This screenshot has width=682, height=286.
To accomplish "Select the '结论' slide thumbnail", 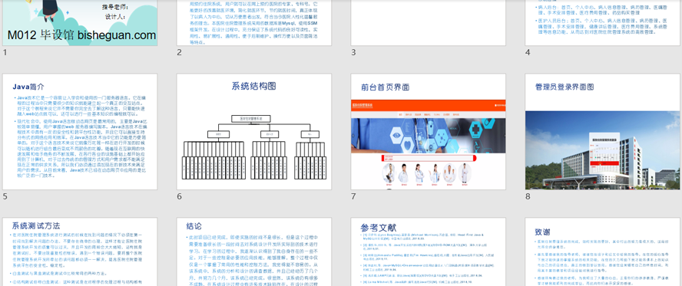I will point(254,251).
